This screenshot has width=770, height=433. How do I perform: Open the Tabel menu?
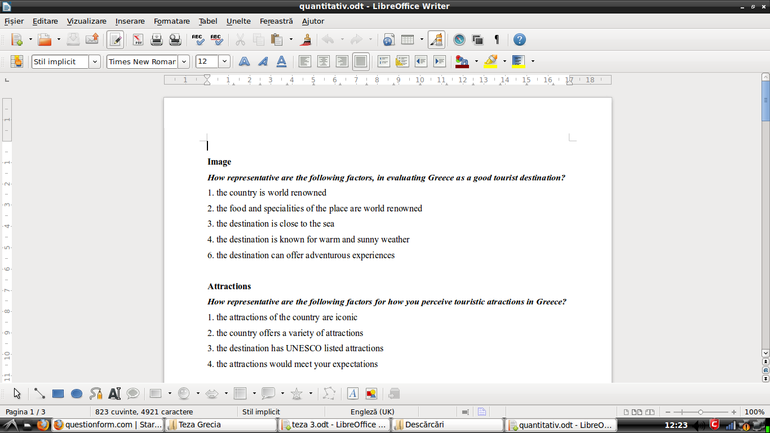pos(207,21)
